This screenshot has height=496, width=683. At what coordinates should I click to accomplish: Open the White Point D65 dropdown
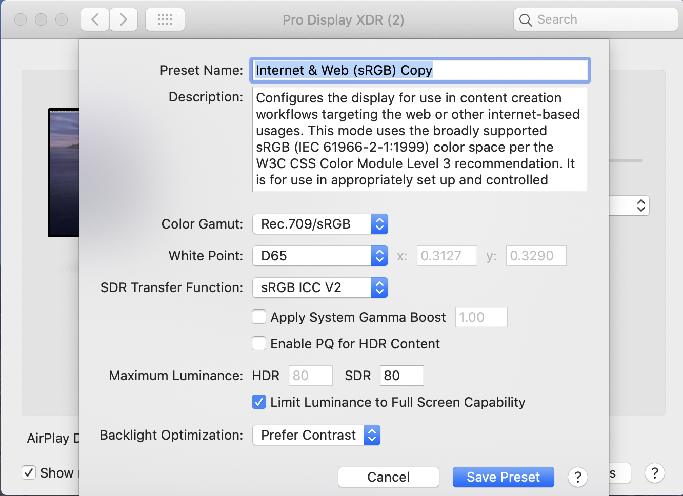320,256
